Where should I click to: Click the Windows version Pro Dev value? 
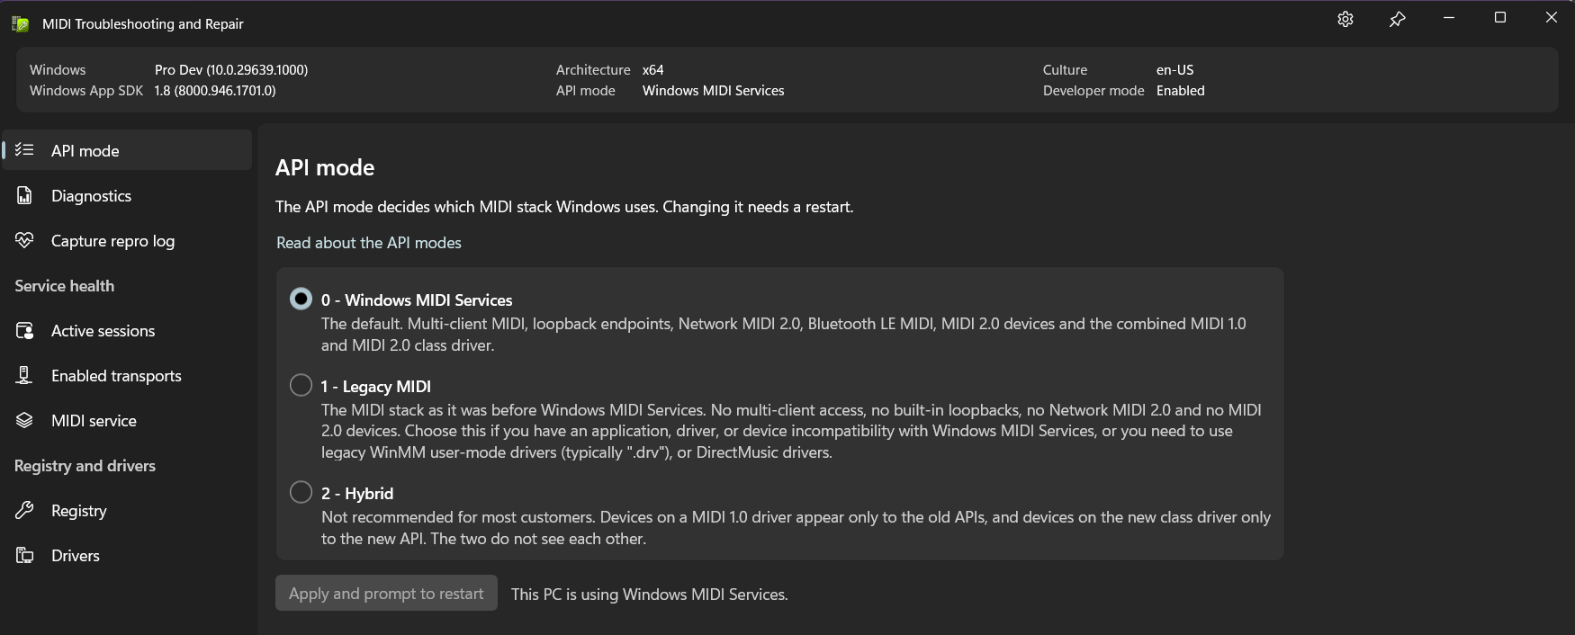(231, 70)
